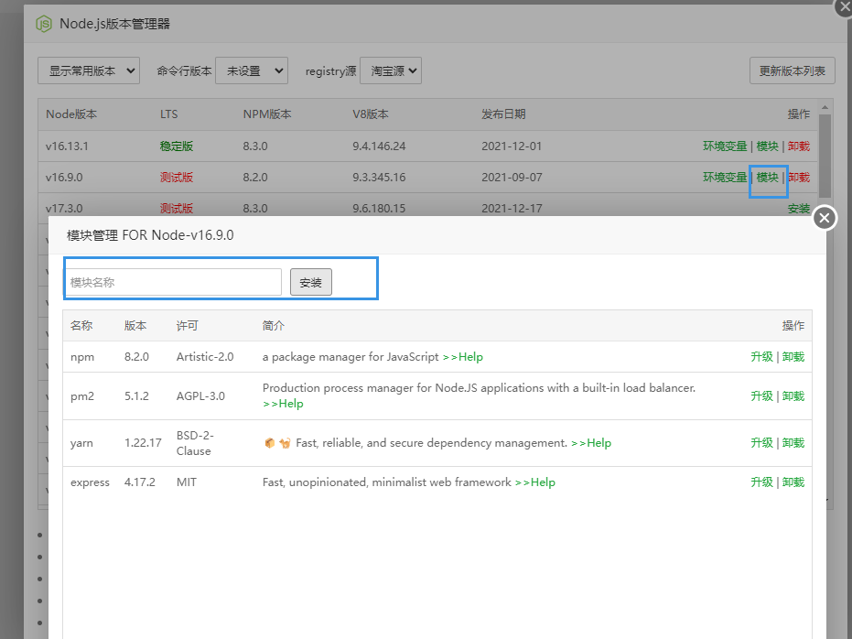The width and height of the screenshot is (852, 639).
Task: Open 环境变量 for Node v16.13.1
Action: tap(725, 146)
